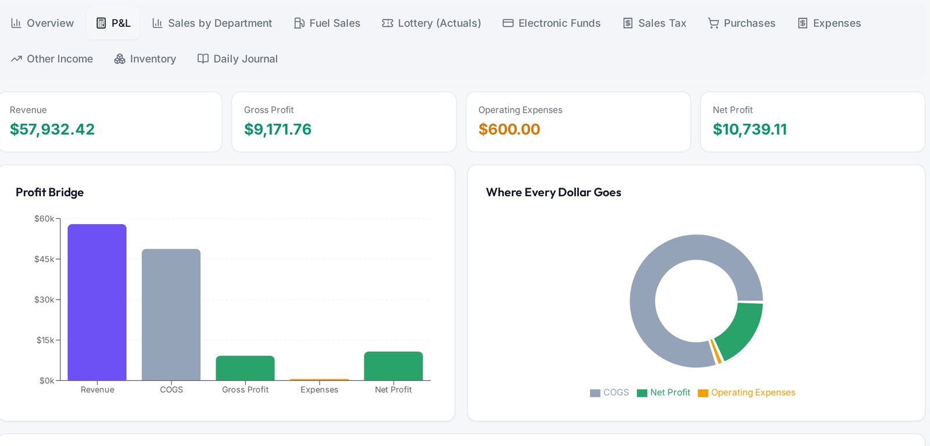
Task: Click the $60k y-axis label
Action: (44, 219)
